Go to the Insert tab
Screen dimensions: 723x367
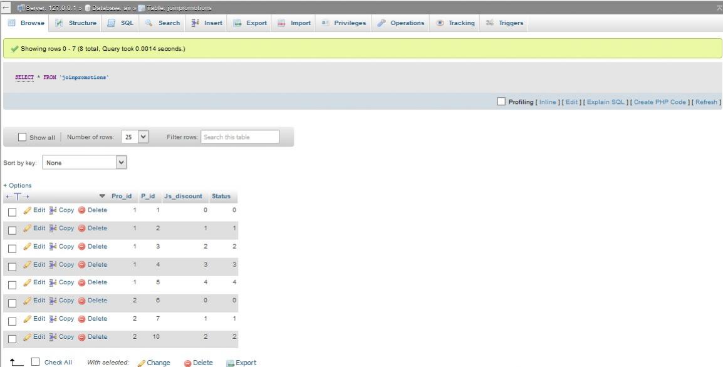[x=207, y=23]
